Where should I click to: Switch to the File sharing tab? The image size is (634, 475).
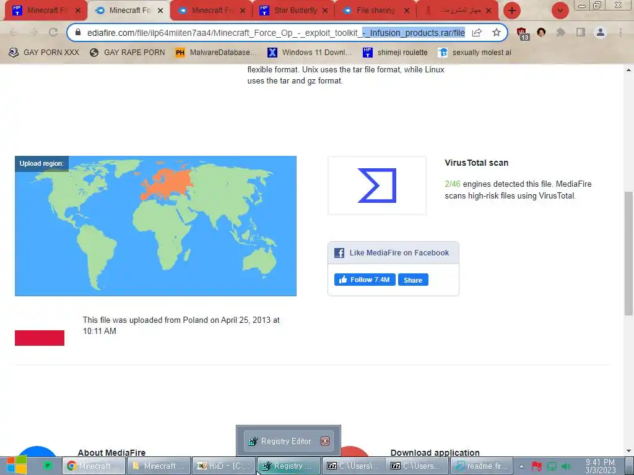click(x=375, y=11)
